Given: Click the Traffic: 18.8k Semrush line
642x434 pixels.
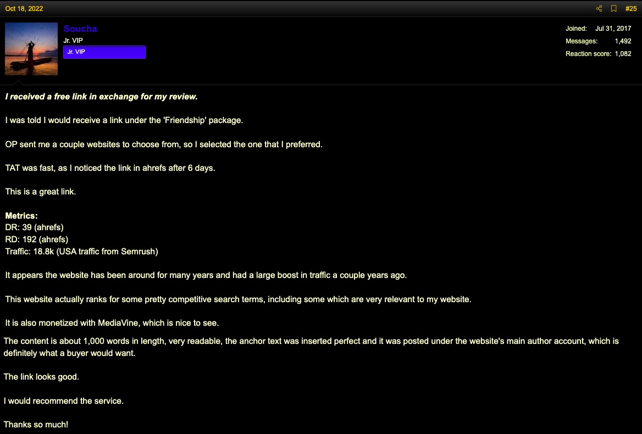Looking at the screenshot, I should [81, 252].
